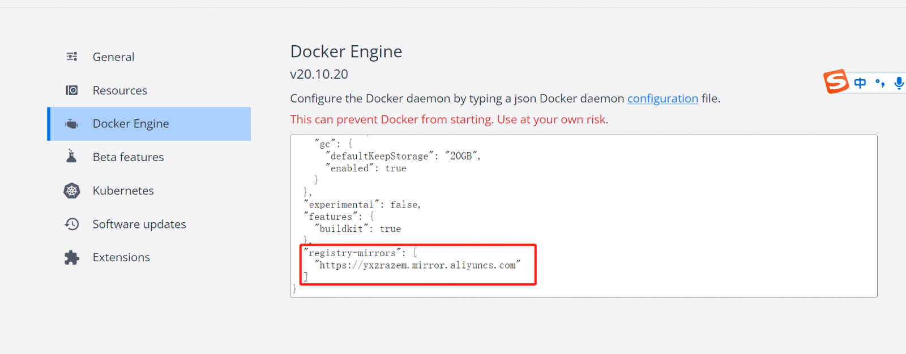Place cursor on the buildkit true line

(x=358, y=229)
